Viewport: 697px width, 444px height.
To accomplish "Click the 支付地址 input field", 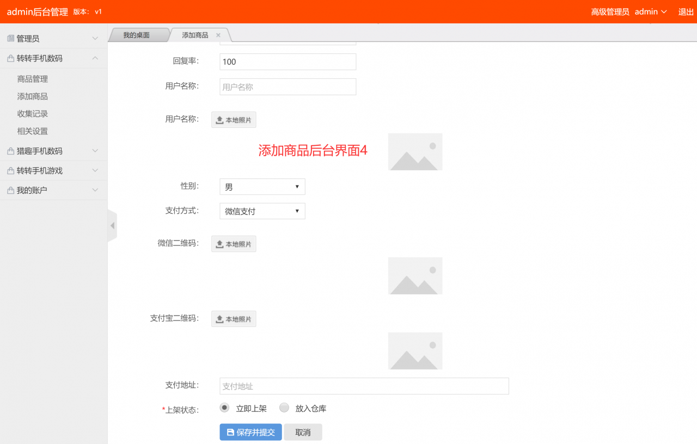I will click(x=364, y=386).
